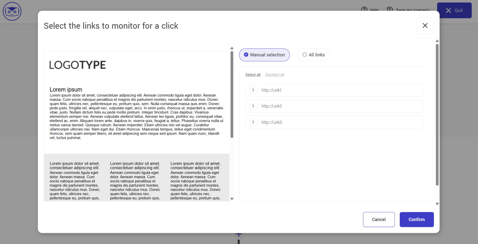
Task: Pick the http://Link2 entry
Action: (x=334, y=106)
